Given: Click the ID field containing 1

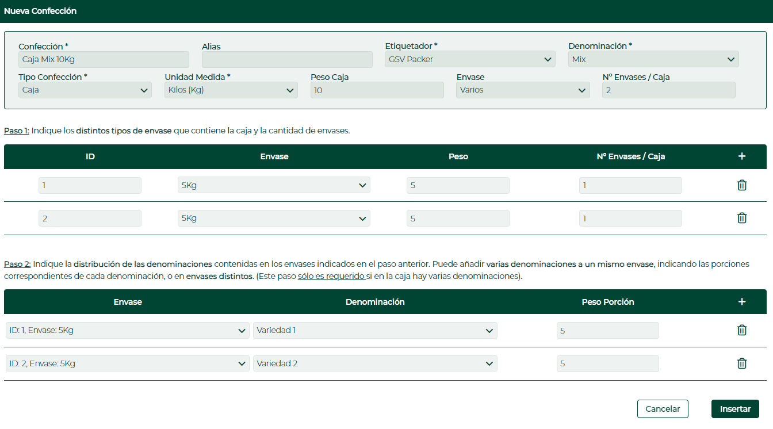Looking at the screenshot, I should 90,185.
